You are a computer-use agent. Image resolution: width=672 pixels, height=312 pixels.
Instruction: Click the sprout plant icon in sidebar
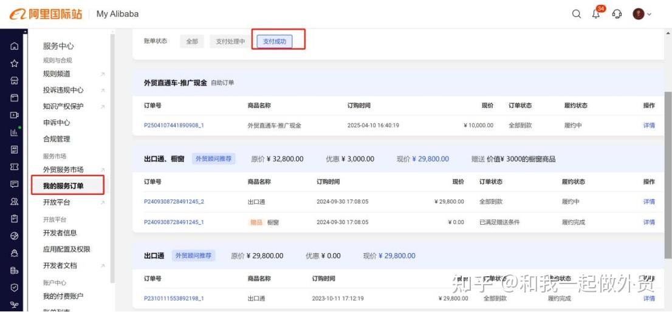tap(14, 305)
